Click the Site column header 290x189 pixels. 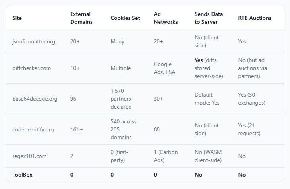pyautogui.click(x=17, y=18)
